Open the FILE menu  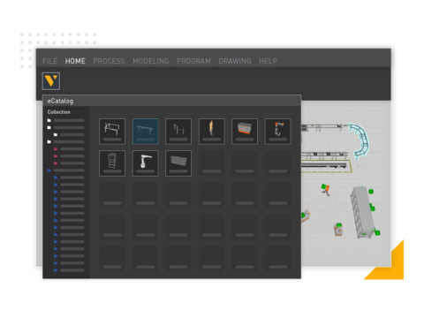tap(49, 61)
